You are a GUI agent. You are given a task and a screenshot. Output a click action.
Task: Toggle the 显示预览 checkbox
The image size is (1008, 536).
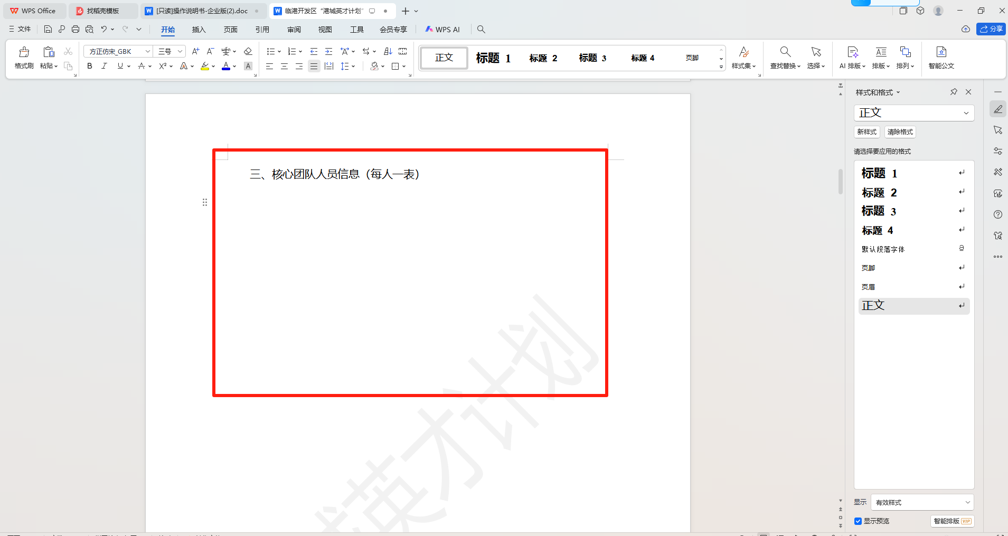[x=858, y=521]
